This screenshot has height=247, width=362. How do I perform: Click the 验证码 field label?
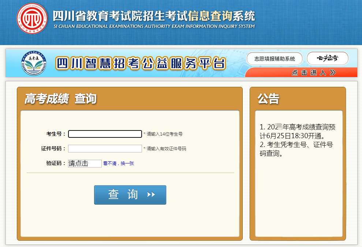[56, 163]
